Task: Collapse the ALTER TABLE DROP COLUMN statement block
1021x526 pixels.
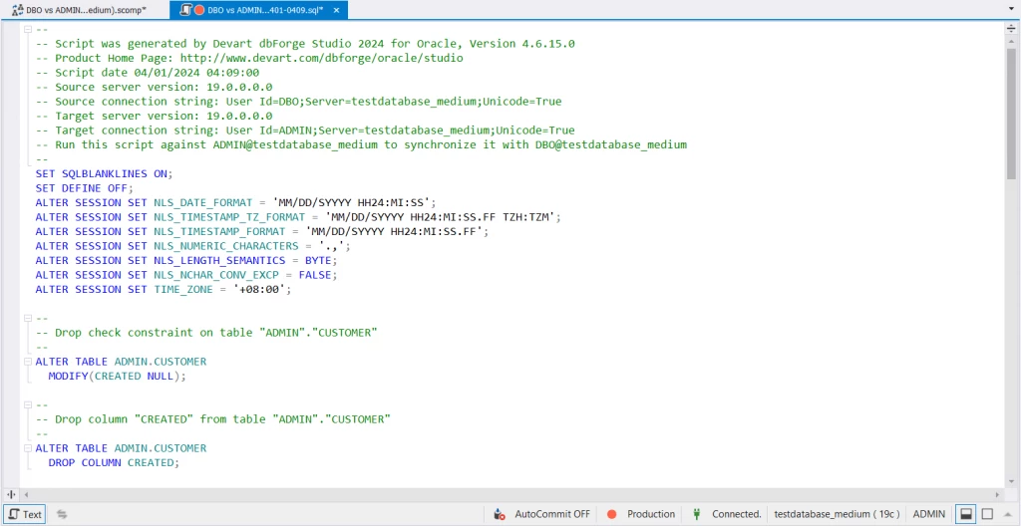Action: 27,448
